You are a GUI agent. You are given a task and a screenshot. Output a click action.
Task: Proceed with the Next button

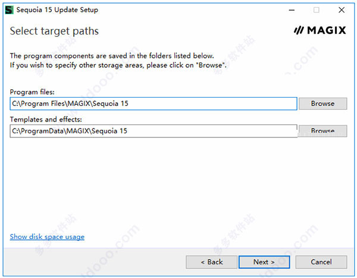[264, 262]
